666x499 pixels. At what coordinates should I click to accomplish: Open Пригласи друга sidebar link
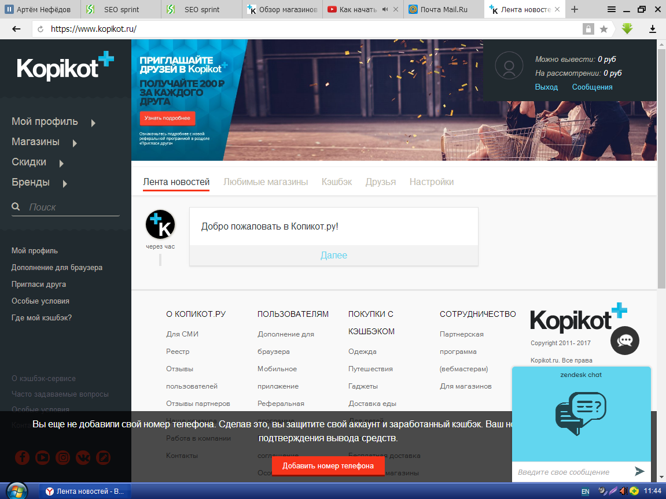(x=39, y=284)
